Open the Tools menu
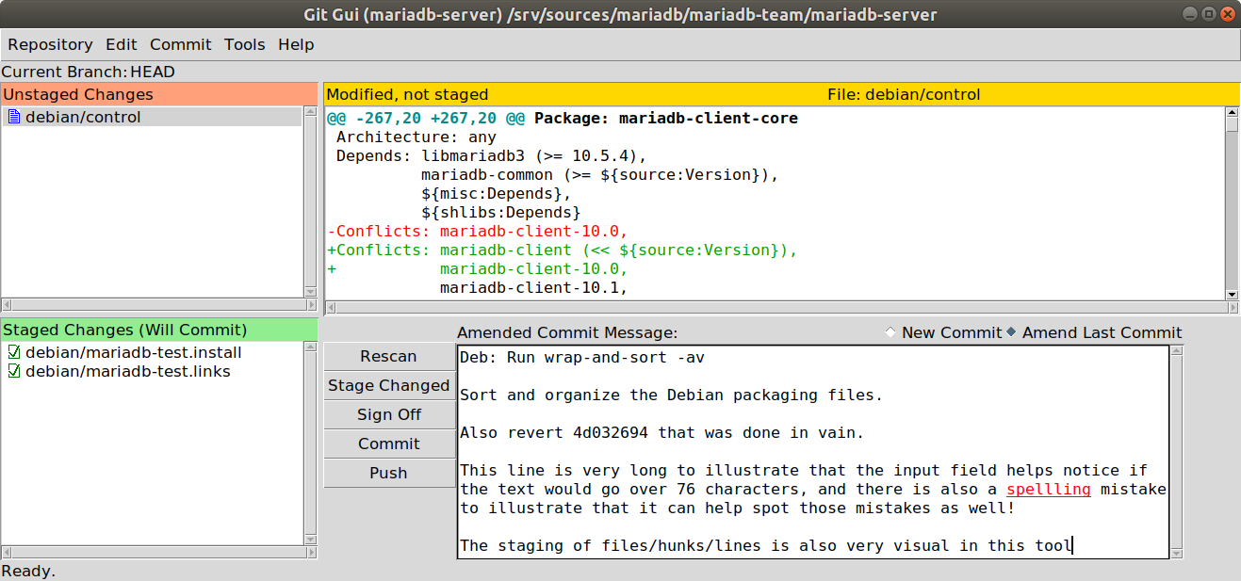 tap(244, 44)
